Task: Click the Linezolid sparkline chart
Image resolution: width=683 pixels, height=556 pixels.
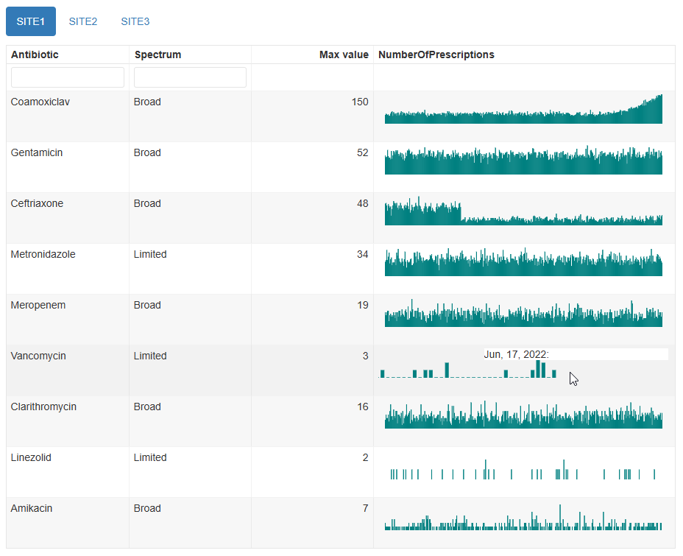Action: [523, 472]
